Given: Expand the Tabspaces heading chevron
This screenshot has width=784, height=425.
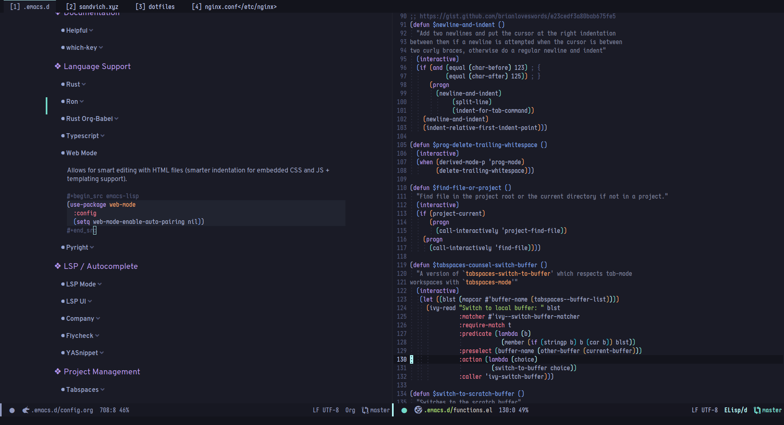Looking at the screenshot, I should 102,390.
